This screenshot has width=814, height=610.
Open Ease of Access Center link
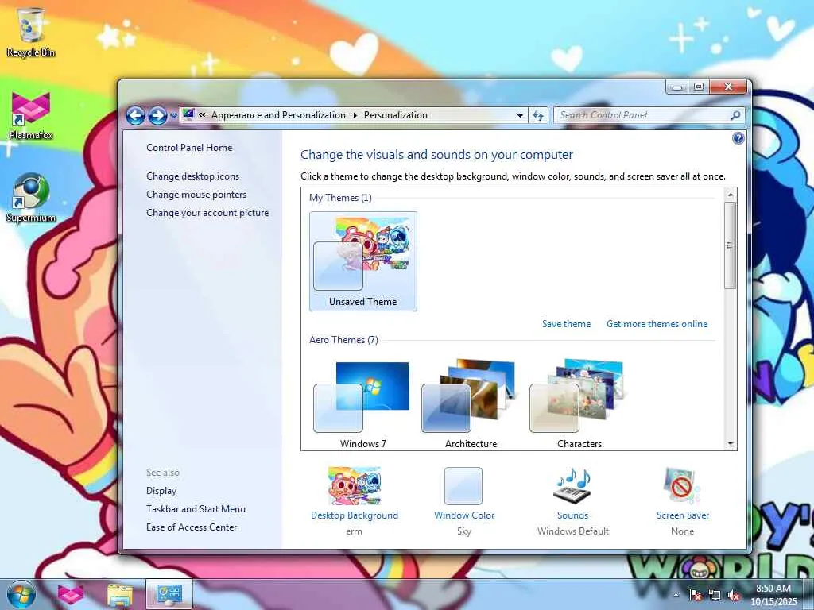(192, 527)
